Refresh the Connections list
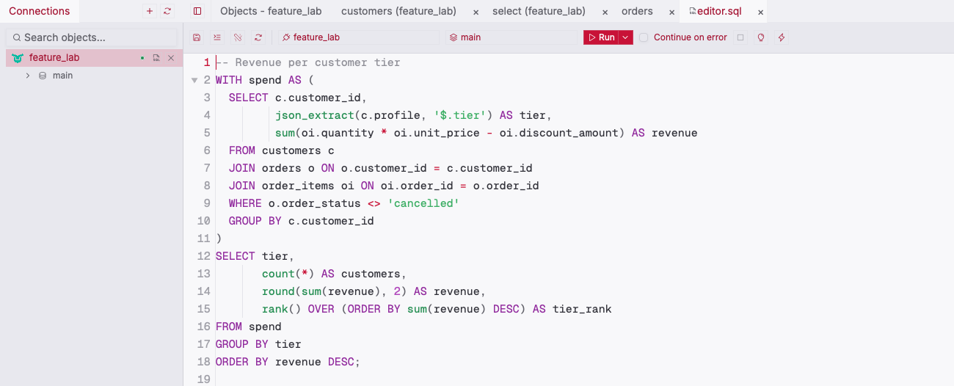Screen dimensions: 954x386 pos(167,11)
